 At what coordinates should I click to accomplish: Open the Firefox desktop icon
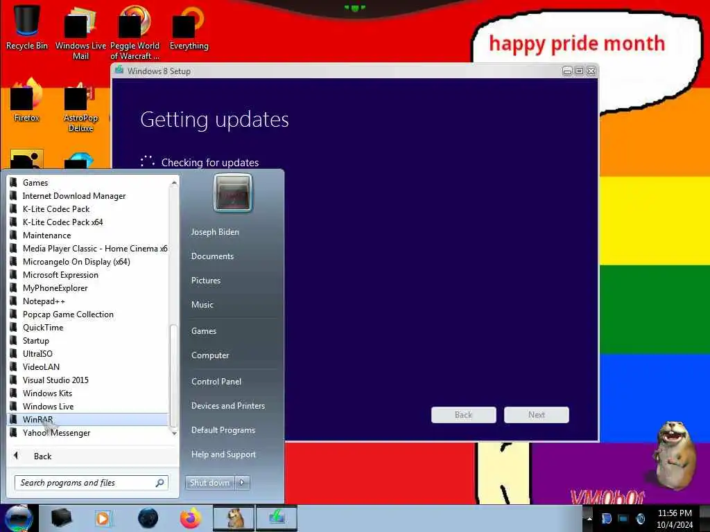pyautogui.click(x=26, y=100)
